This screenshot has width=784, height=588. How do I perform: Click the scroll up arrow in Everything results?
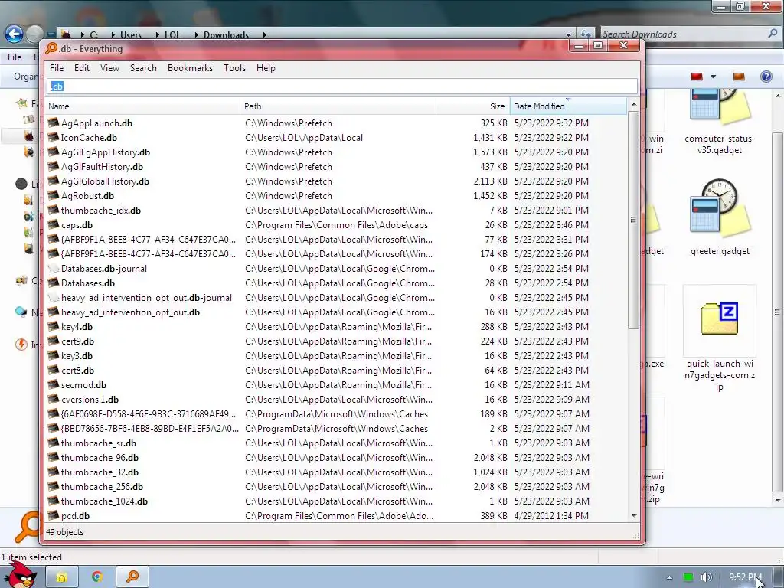pos(633,104)
